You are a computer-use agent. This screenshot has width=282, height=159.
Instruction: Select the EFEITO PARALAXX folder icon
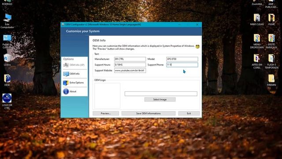click(271, 41)
